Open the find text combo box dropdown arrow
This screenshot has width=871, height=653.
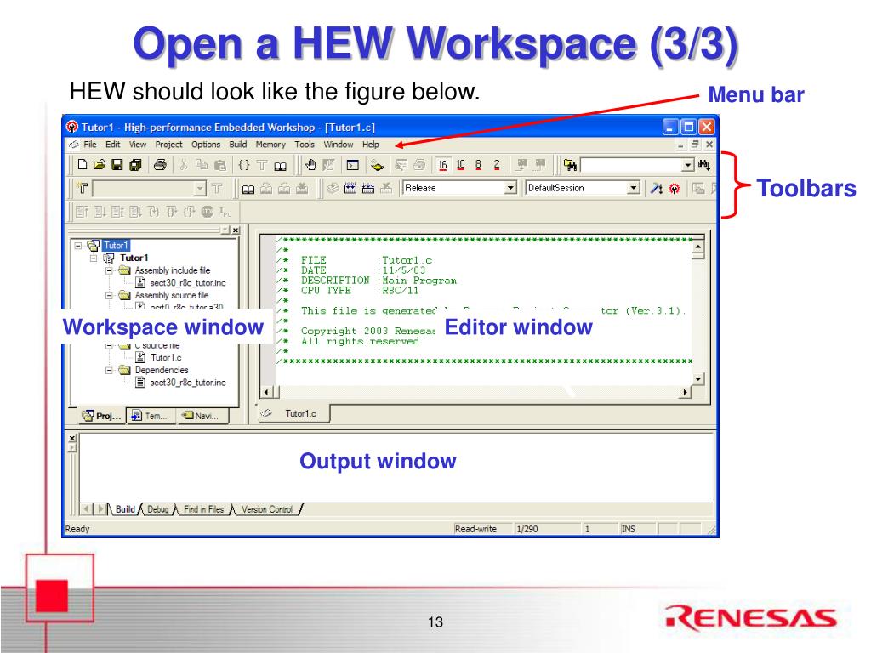tap(687, 165)
